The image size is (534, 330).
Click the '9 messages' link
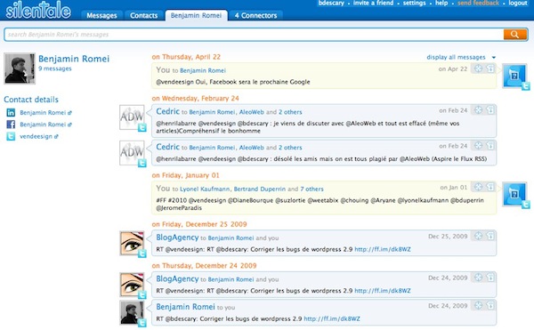tap(55, 68)
